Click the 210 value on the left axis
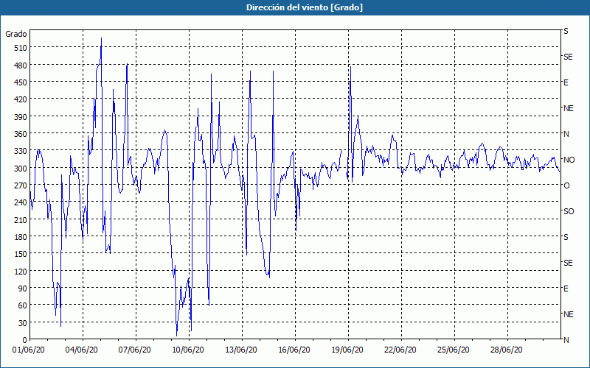 (21, 219)
